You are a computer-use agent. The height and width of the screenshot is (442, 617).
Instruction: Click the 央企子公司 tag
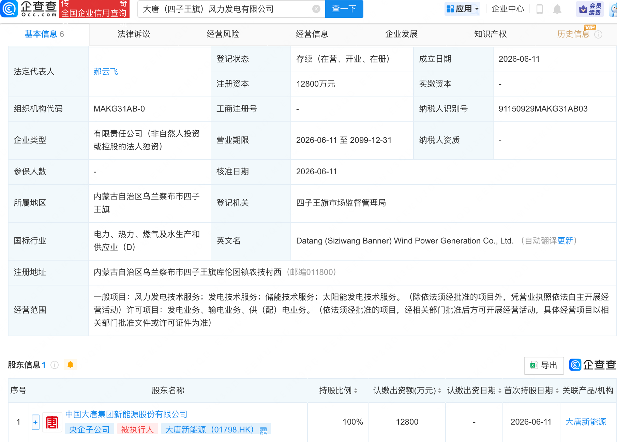[x=90, y=429]
